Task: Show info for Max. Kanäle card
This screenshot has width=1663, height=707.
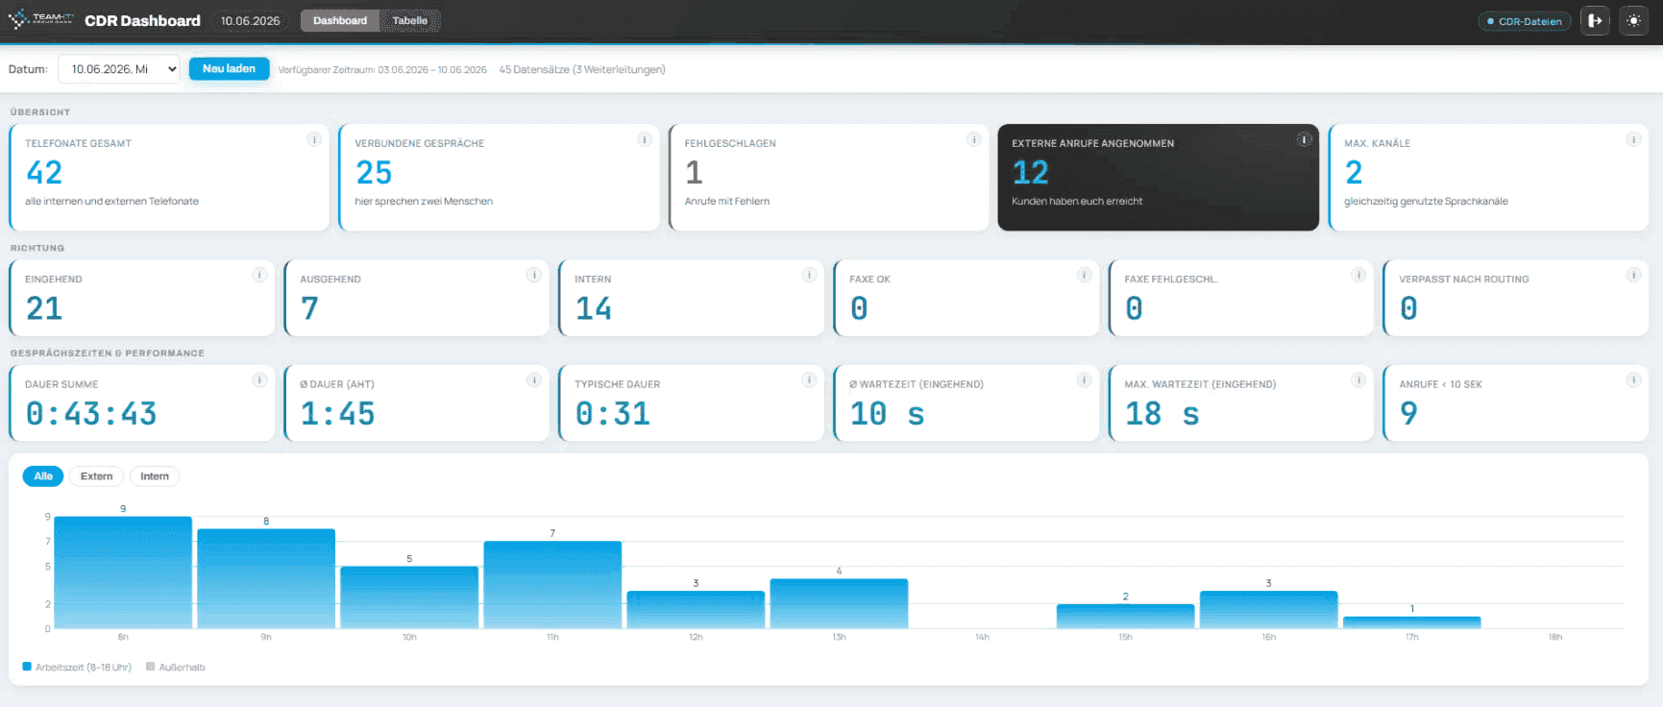Action: (1633, 139)
